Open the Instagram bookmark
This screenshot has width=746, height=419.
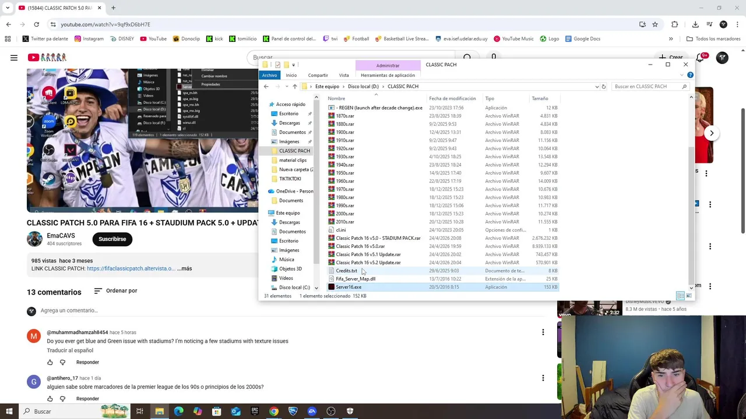[89, 39]
